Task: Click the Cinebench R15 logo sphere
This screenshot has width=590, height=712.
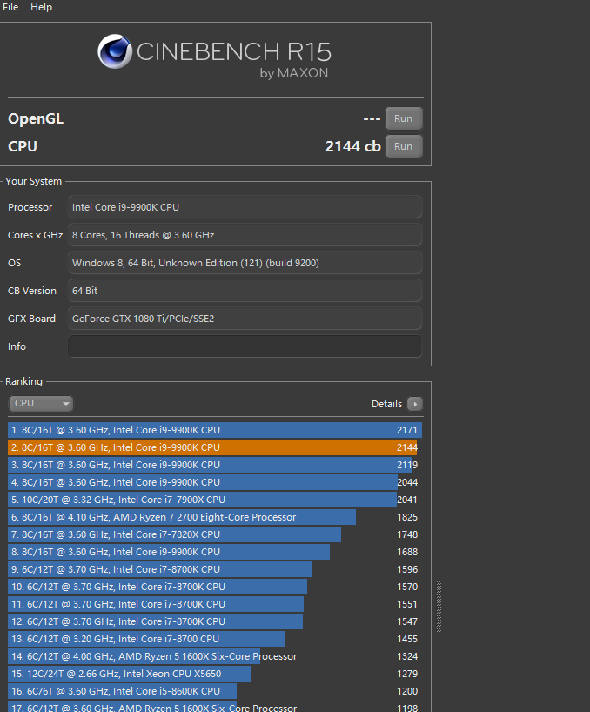Action: (x=115, y=50)
